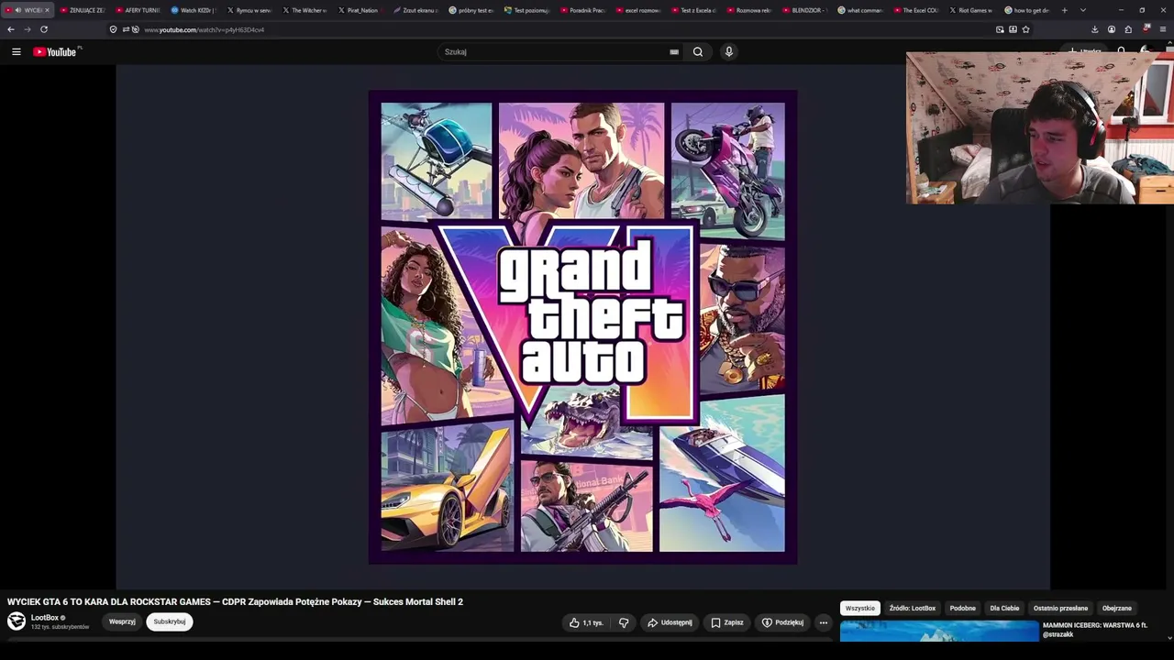Bookmark the page with the star icon
1174x660 pixels.
tap(1025, 29)
